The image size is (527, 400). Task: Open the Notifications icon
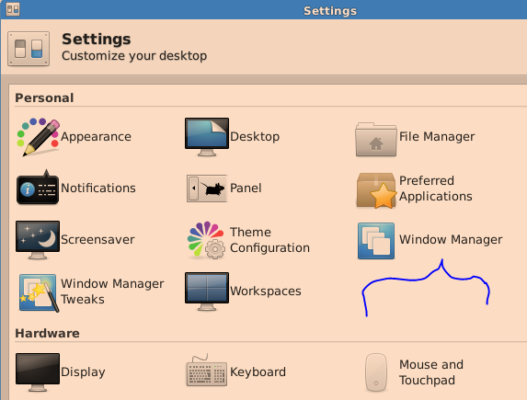[38, 188]
